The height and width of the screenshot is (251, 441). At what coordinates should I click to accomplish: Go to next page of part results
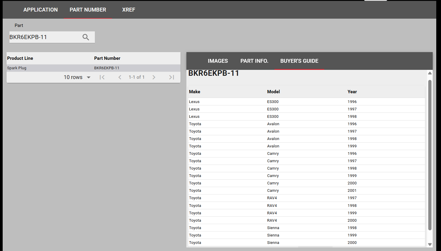pos(154,77)
